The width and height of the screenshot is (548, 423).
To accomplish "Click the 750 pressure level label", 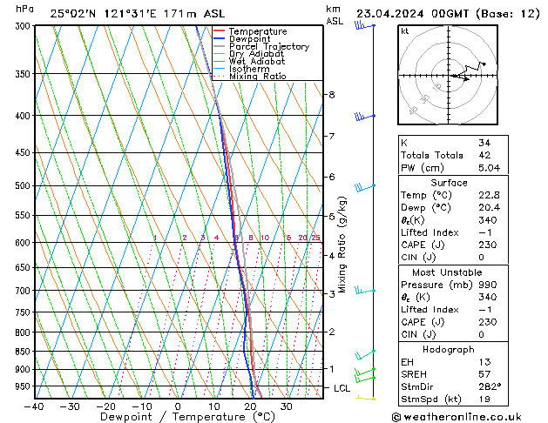I will [x=24, y=312].
